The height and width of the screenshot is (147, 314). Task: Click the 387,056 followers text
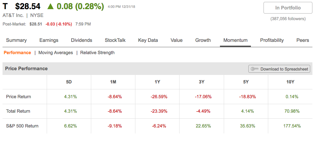click(288, 19)
